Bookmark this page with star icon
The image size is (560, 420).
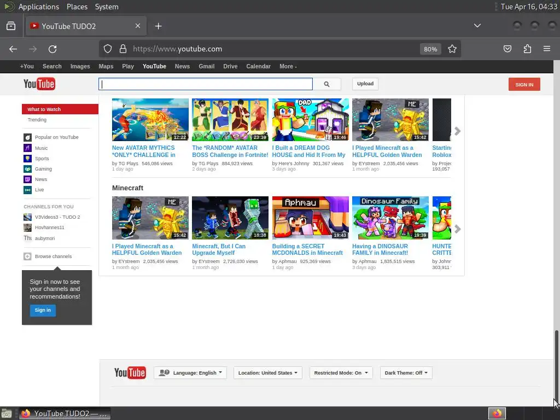tap(452, 49)
